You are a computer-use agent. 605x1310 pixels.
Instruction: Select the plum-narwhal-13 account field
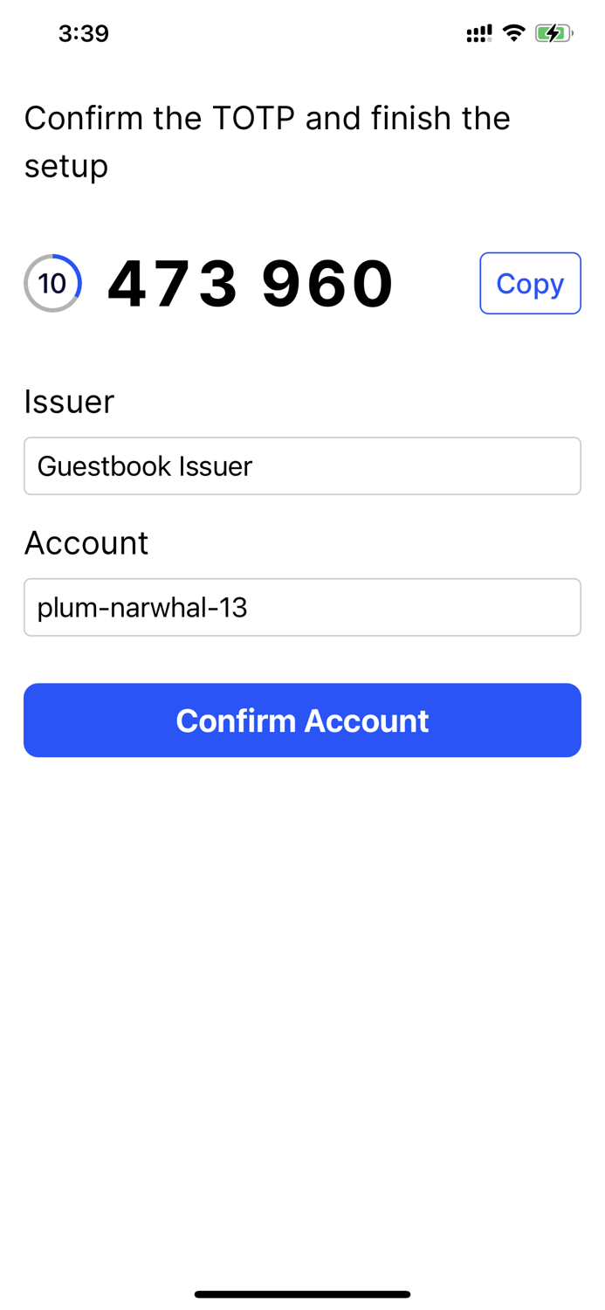pyautogui.click(x=302, y=607)
